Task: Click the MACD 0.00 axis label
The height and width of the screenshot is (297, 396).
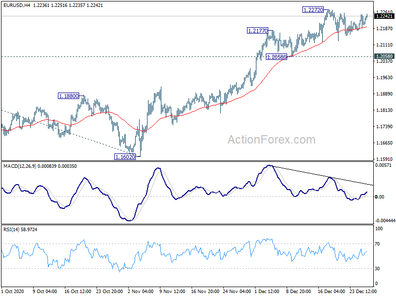Action: [x=380, y=197]
